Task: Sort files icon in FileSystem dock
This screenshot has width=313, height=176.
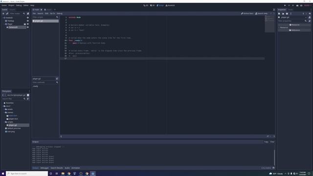Action: click(28, 99)
